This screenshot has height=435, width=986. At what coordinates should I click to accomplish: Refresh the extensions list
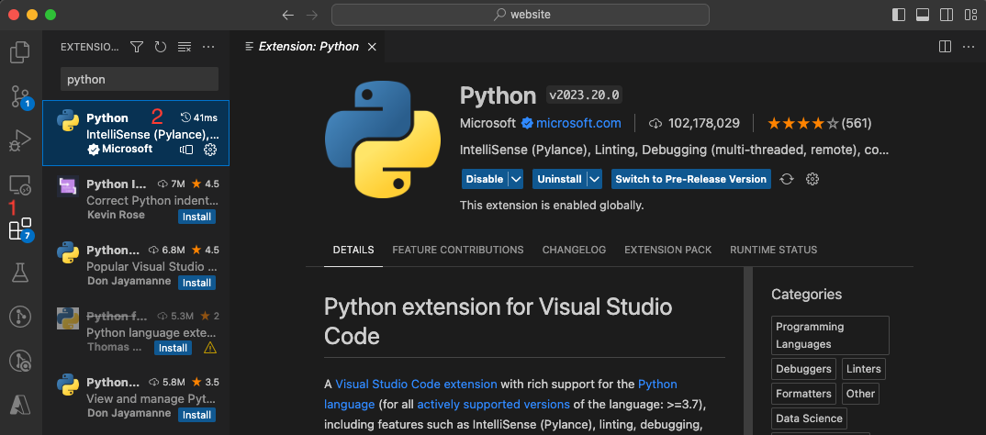click(161, 47)
